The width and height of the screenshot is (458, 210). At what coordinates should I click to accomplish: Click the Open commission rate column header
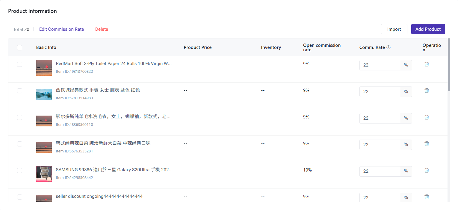click(x=322, y=47)
